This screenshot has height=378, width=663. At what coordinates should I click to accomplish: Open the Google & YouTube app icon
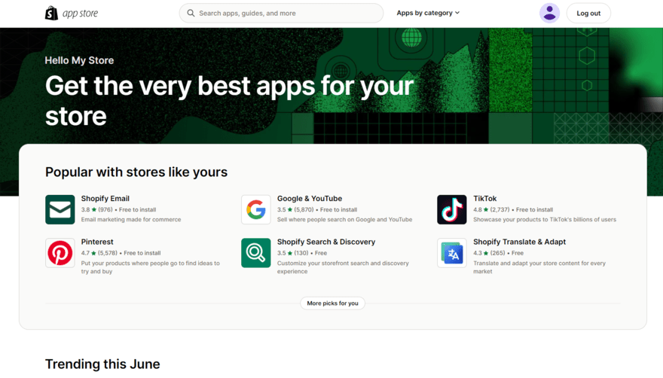(x=256, y=209)
